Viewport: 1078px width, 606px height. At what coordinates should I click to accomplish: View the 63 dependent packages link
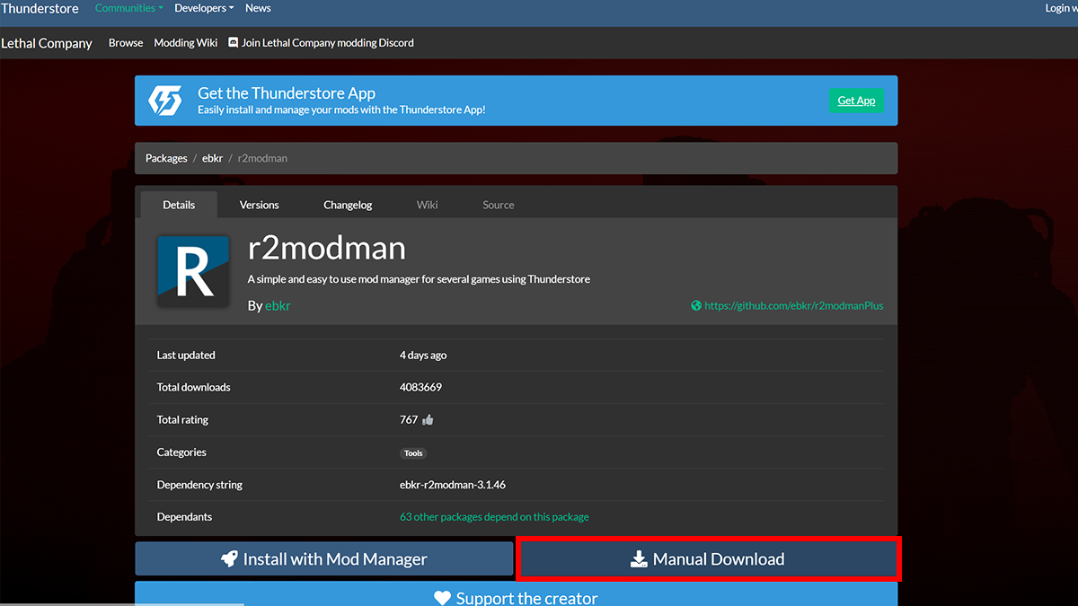[495, 516]
